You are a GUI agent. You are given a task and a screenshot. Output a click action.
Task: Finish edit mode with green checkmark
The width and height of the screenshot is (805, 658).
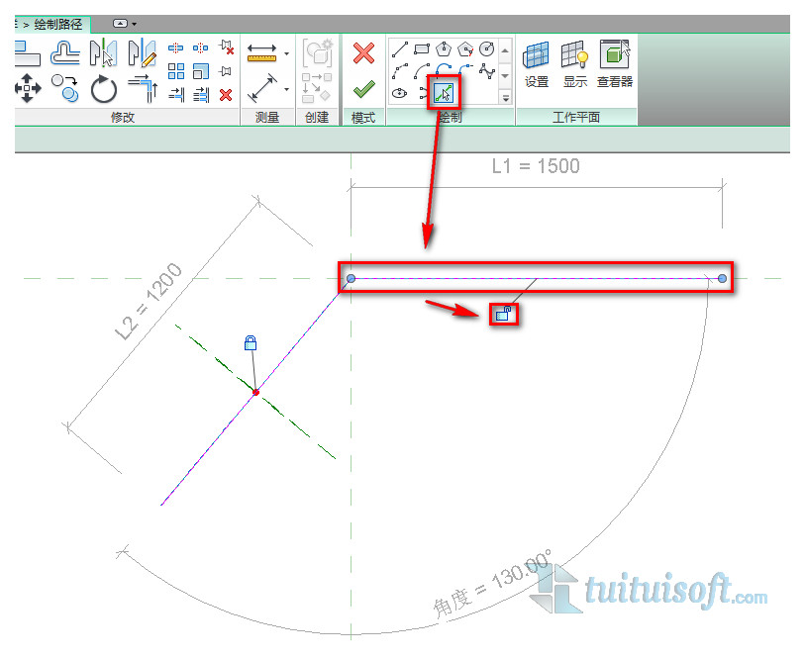click(363, 89)
